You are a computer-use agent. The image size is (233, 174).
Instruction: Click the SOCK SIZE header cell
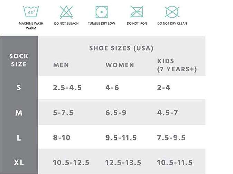[19, 60]
